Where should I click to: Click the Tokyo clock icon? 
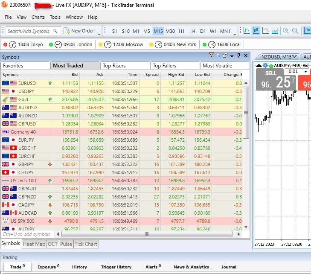pyautogui.click(x=12, y=44)
